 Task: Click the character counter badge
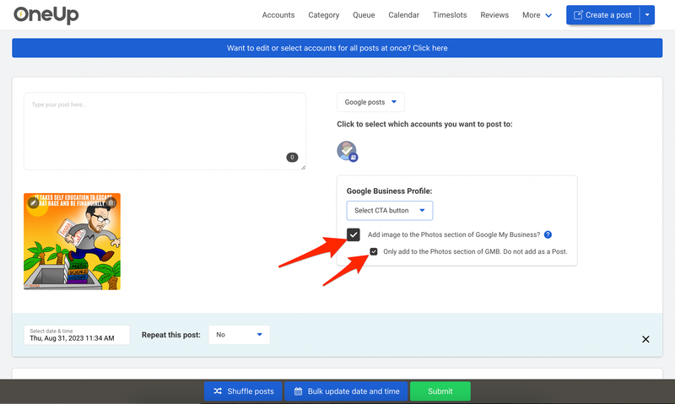(x=292, y=158)
